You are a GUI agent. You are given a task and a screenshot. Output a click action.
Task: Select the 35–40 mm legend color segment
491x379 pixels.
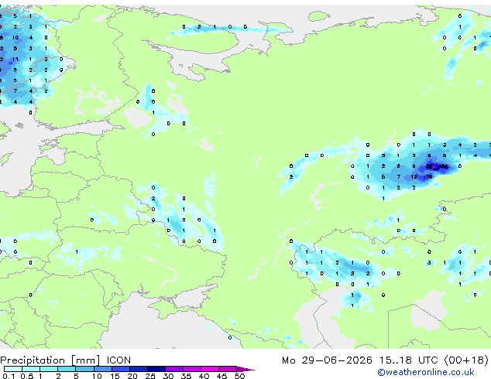tap(191, 369)
